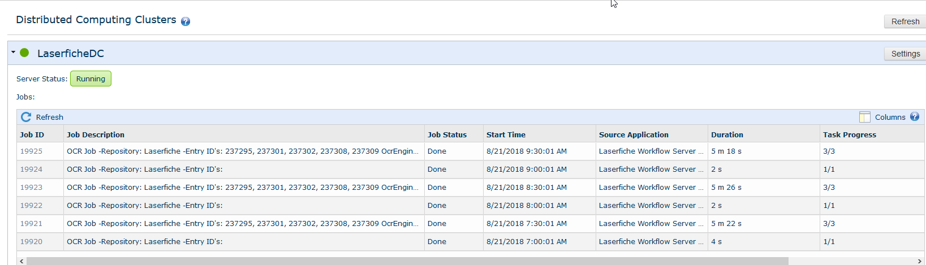Screen dimensions: 926x265
Task: Sort by Start Time column header
Action: tap(506, 134)
